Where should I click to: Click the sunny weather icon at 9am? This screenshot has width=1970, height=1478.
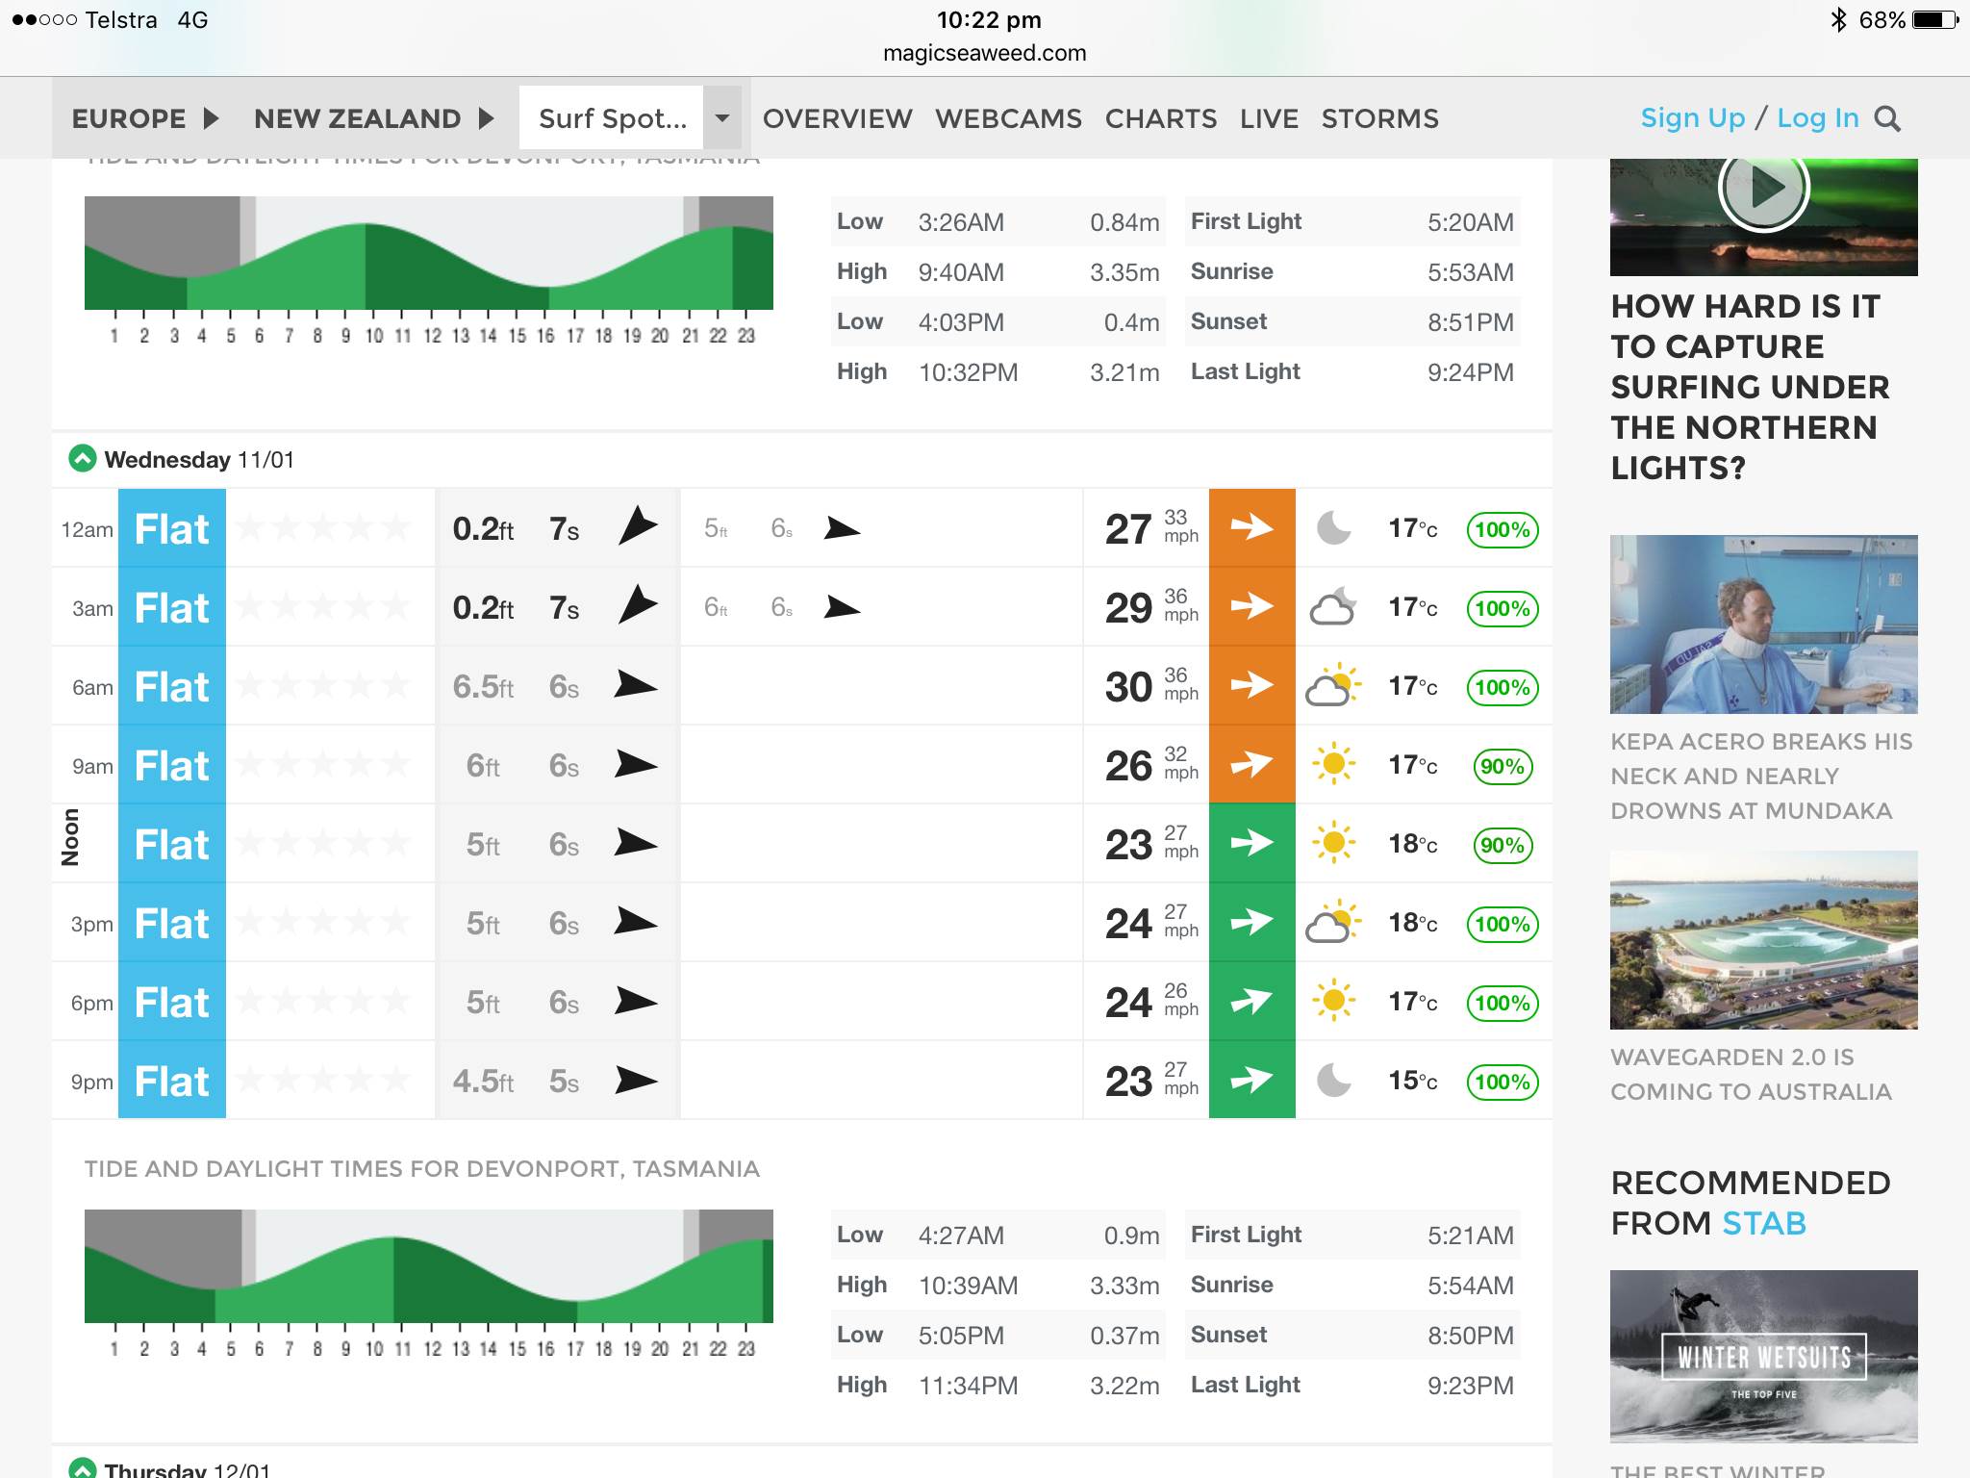click(x=1333, y=765)
